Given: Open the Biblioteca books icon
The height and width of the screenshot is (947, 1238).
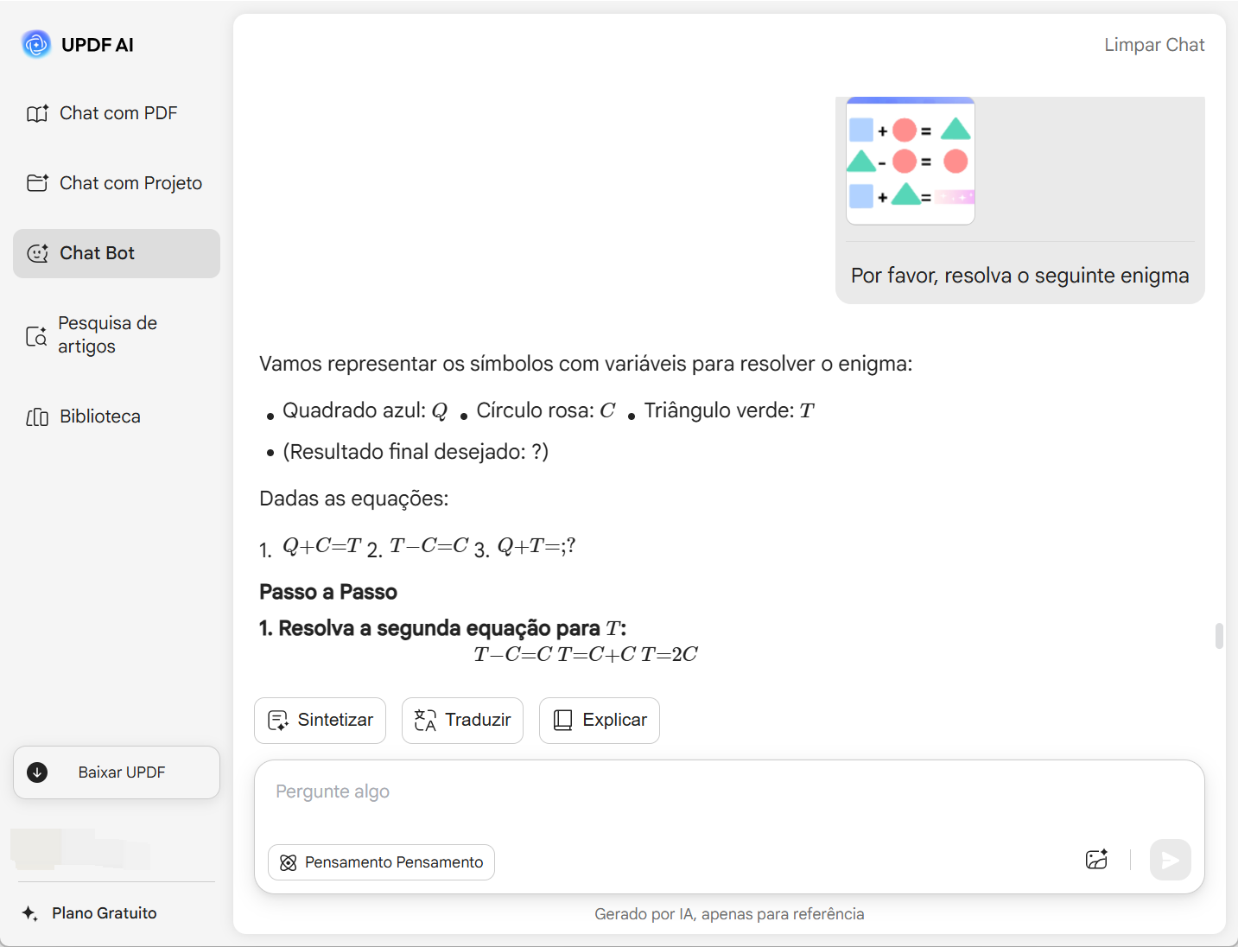Looking at the screenshot, I should (37, 417).
